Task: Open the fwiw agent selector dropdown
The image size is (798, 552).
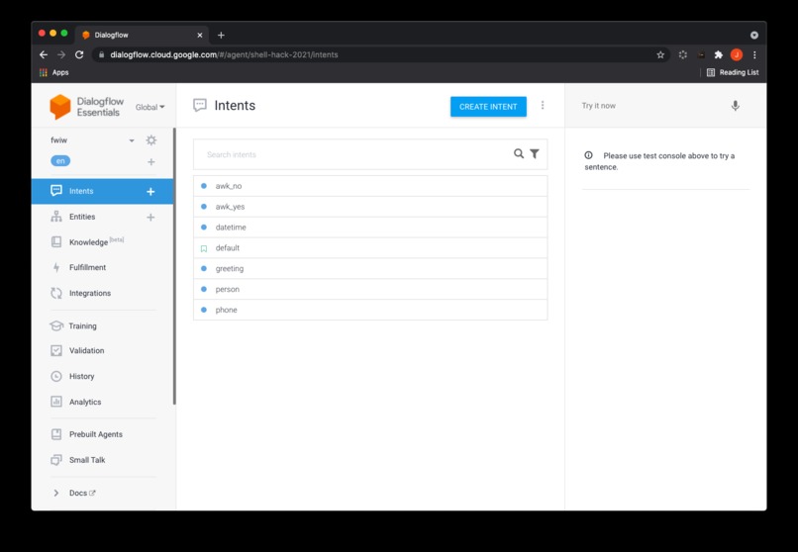Action: tap(132, 140)
